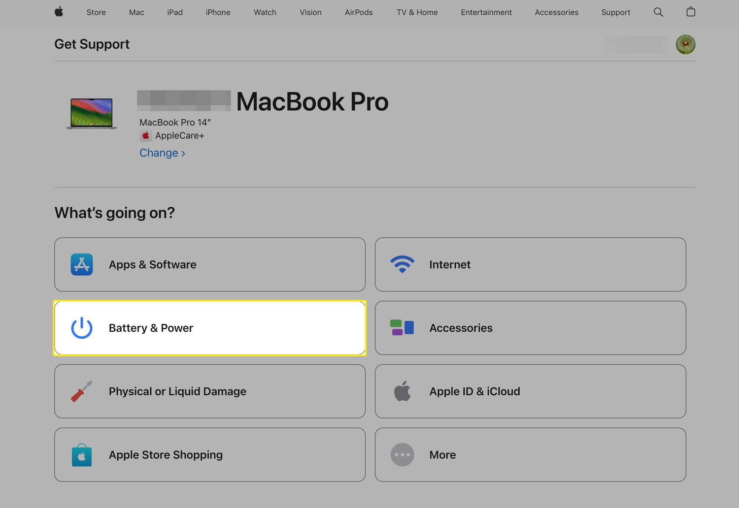Click the three-dot More icon
This screenshot has height=508, width=739.
pyautogui.click(x=402, y=455)
